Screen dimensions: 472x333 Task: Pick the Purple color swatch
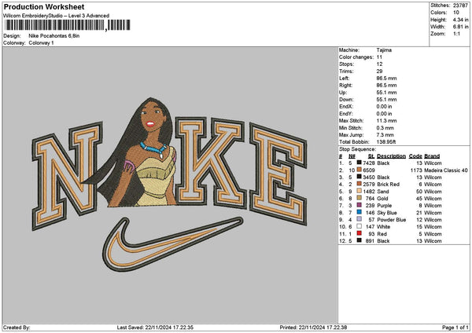(x=360, y=205)
